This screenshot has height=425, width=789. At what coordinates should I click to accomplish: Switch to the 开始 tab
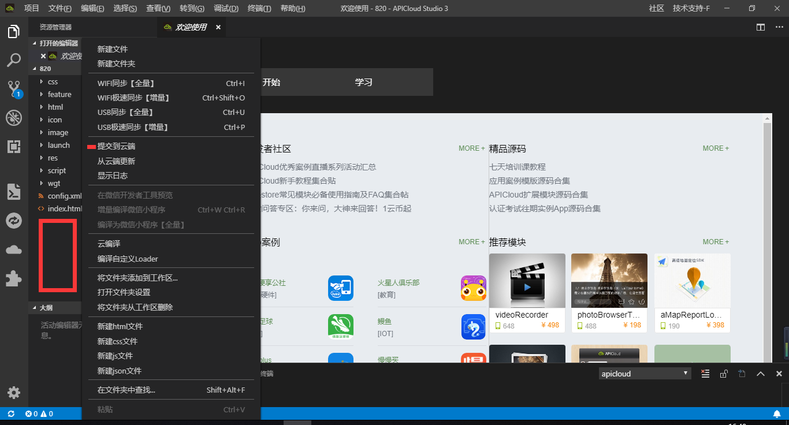coord(271,82)
